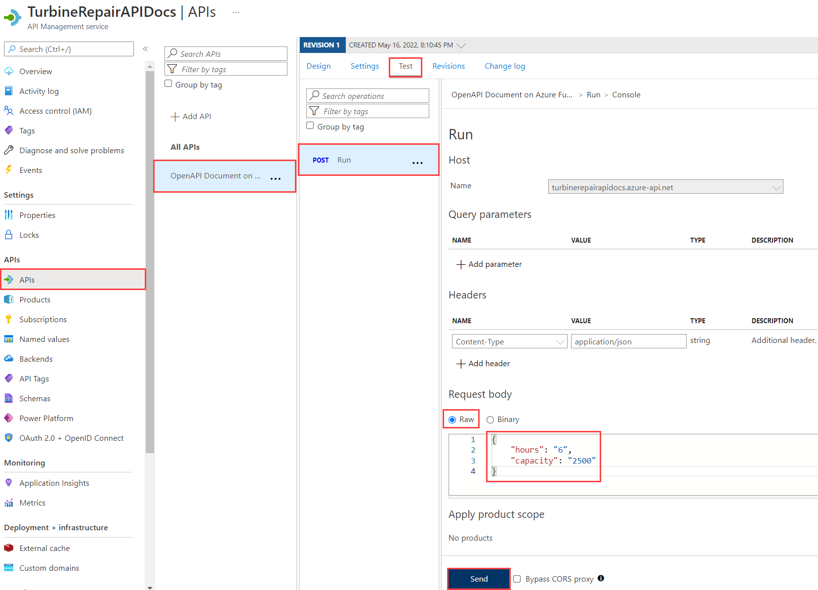View the External cache configuration
The width and height of the screenshot is (818, 590).
coord(44,548)
